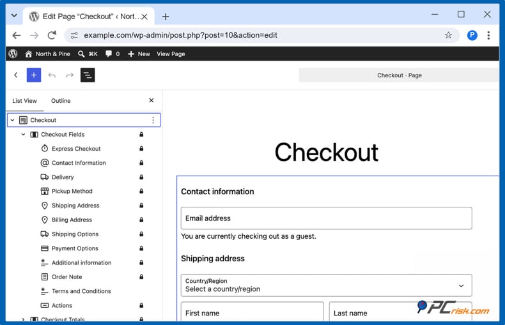This screenshot has width=505, height=325.
Task: Click the Additional information block icon
Action: point(45,262)
